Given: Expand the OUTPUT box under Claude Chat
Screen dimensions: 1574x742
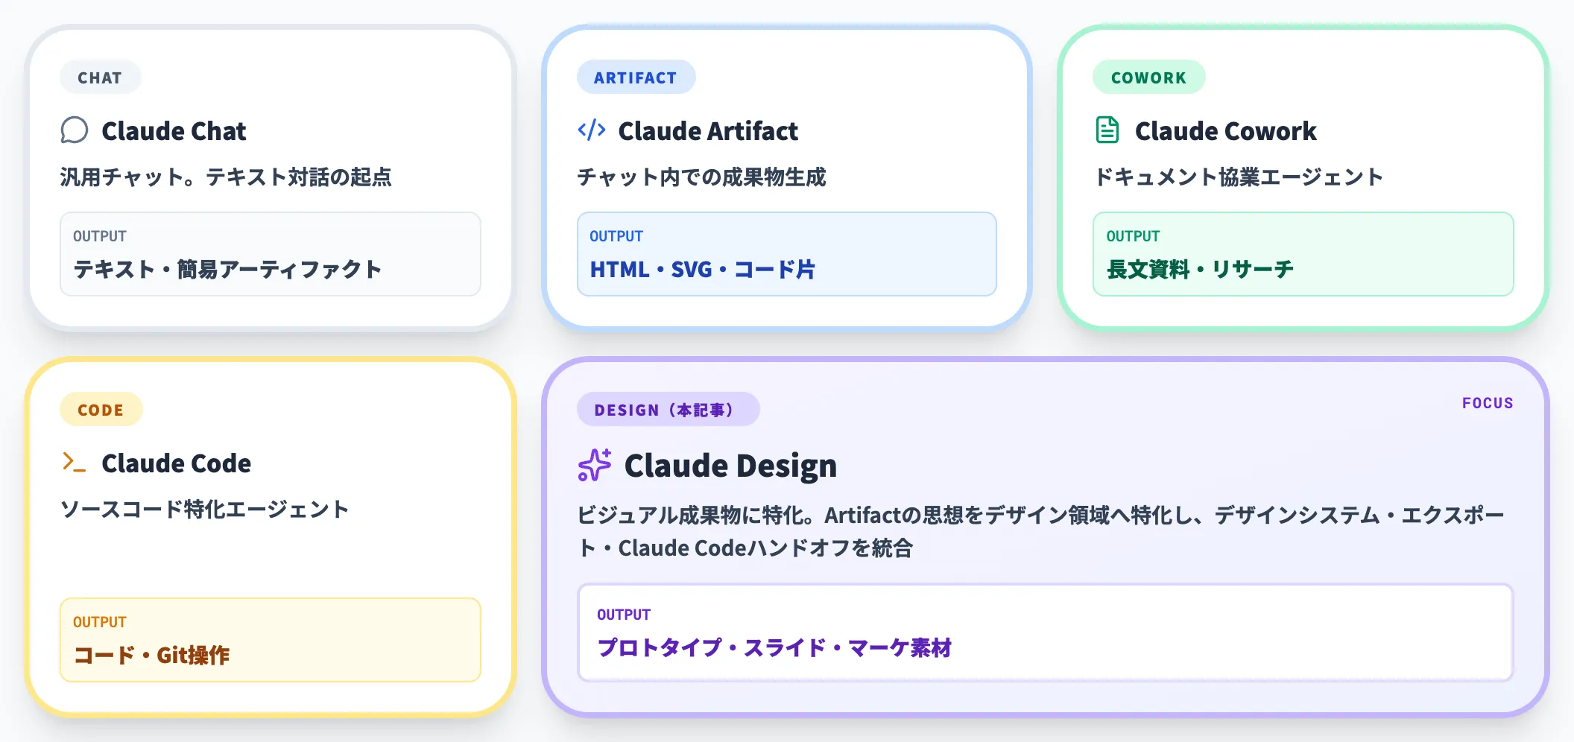Looking at the screenshot, I should (270, 254).
